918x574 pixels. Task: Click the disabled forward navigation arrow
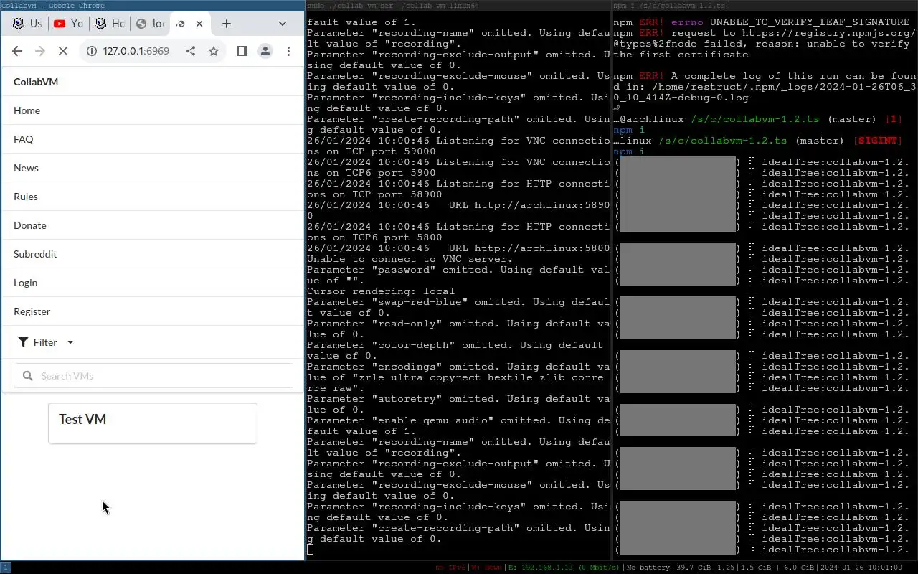40,51
